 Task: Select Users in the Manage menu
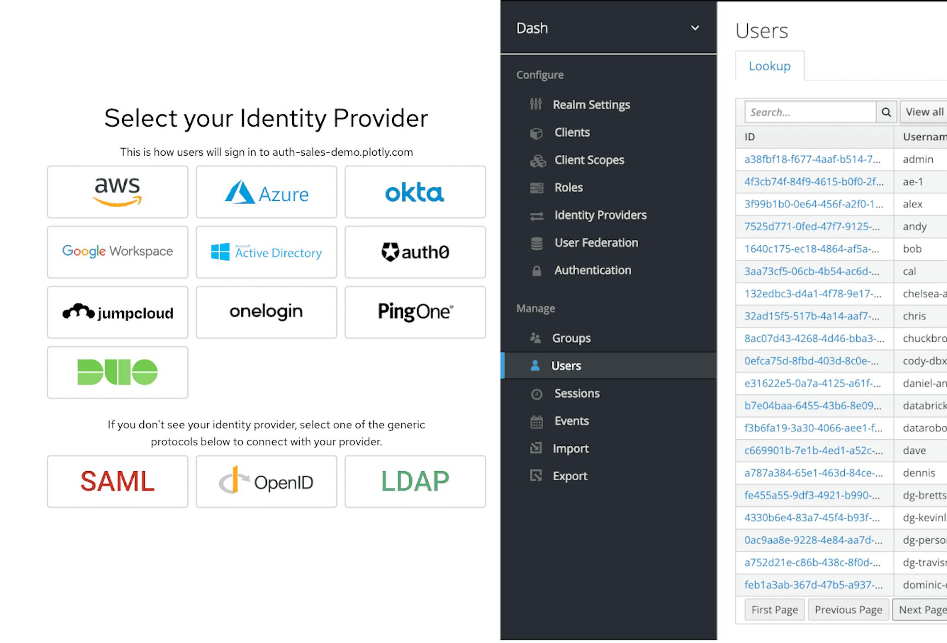[x=566, y=365]
